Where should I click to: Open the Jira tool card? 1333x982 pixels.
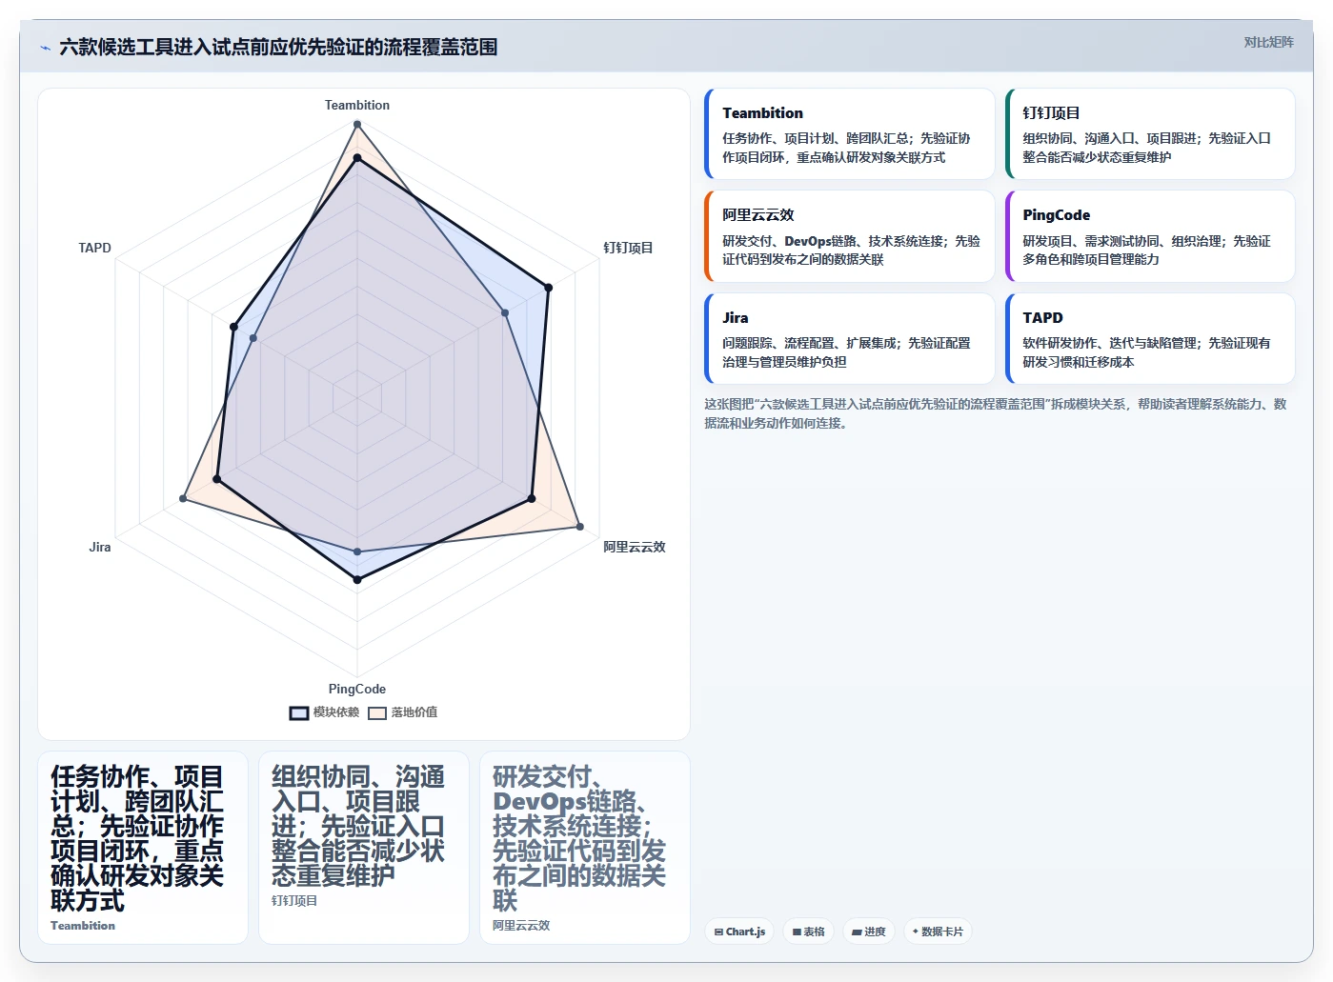pyautogui.click(x=850, y=338)
